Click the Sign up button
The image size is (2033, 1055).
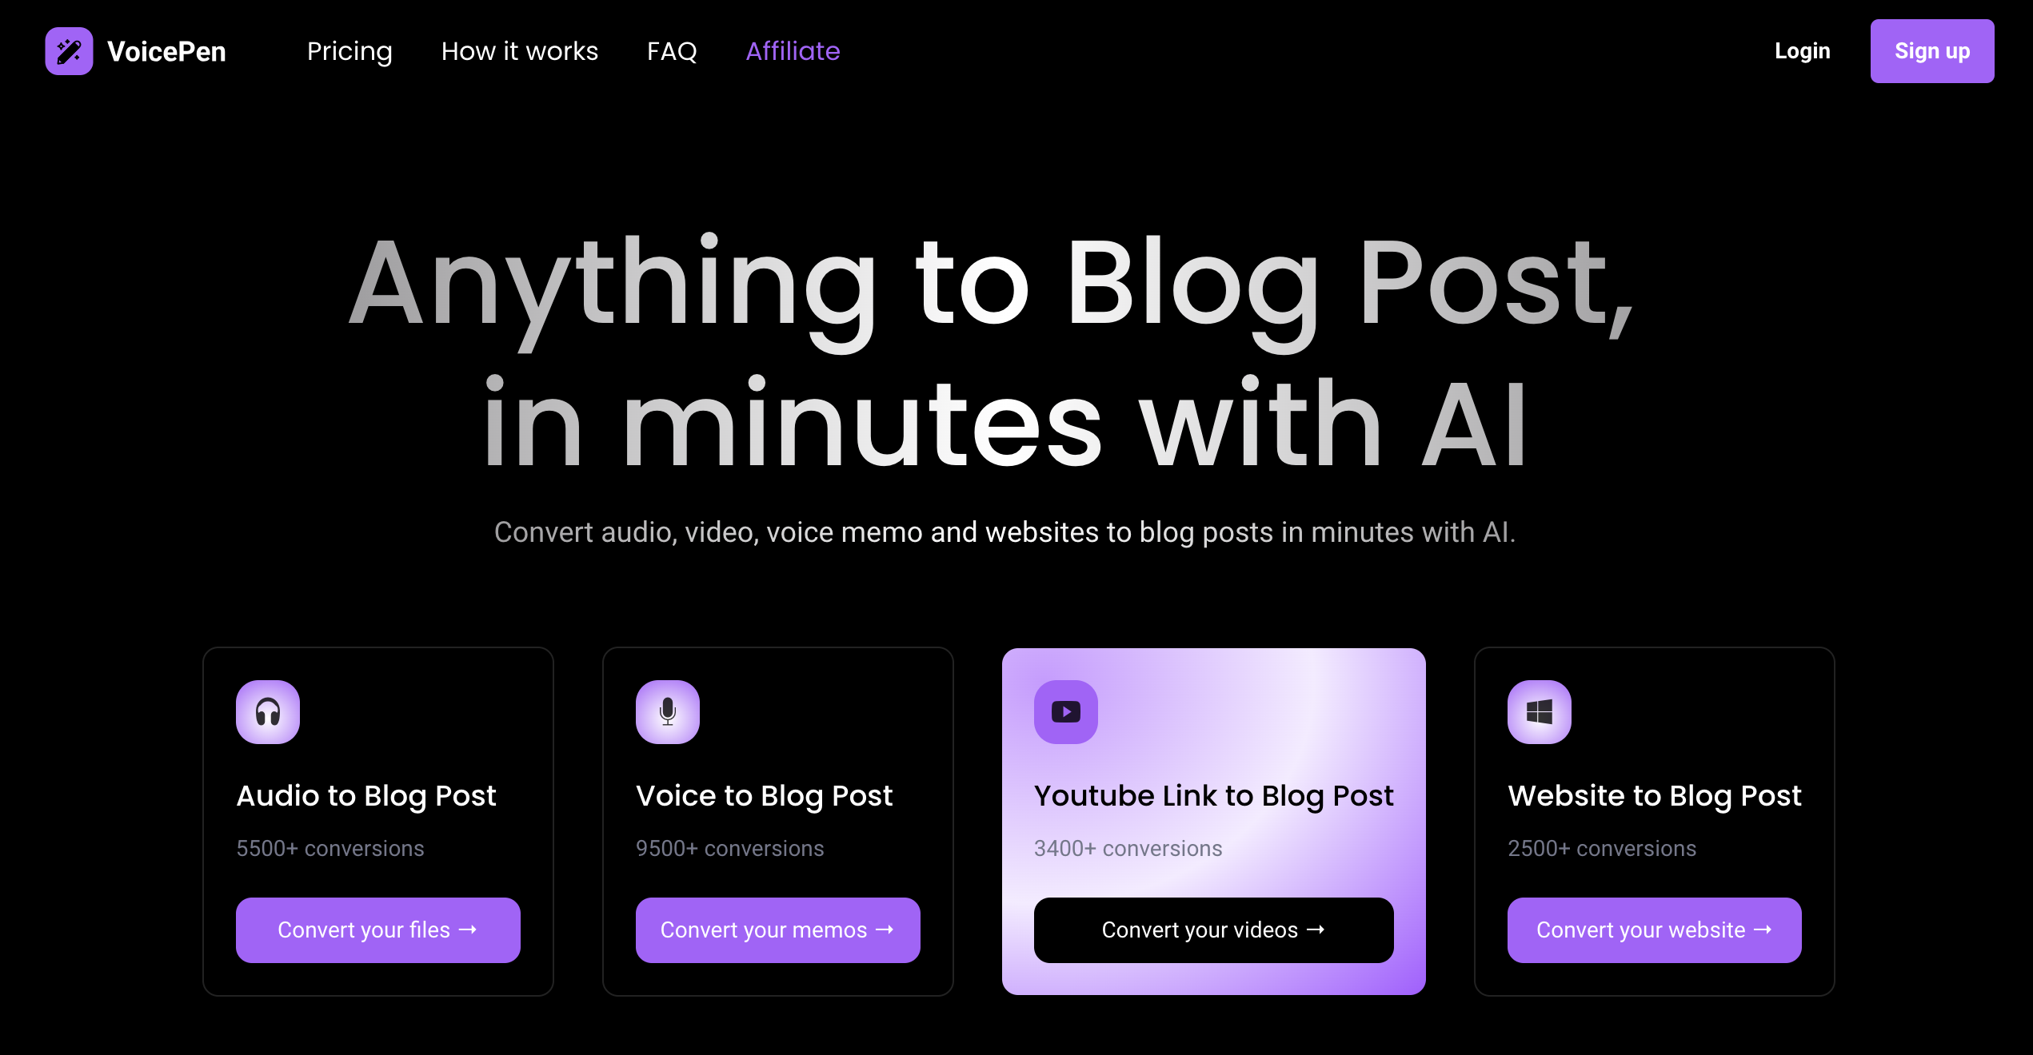(x=1932, y=51)
